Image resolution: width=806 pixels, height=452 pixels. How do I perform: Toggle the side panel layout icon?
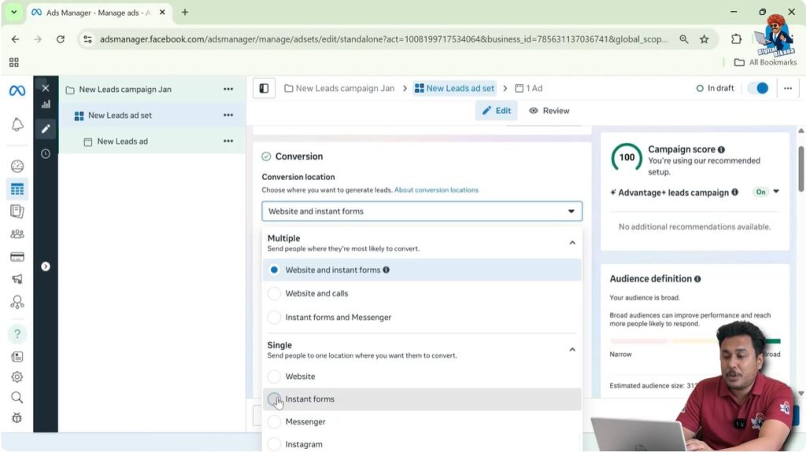[264, 88]
